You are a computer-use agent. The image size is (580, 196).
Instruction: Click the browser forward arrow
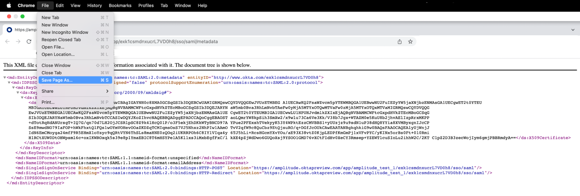[x=18, y=42]
